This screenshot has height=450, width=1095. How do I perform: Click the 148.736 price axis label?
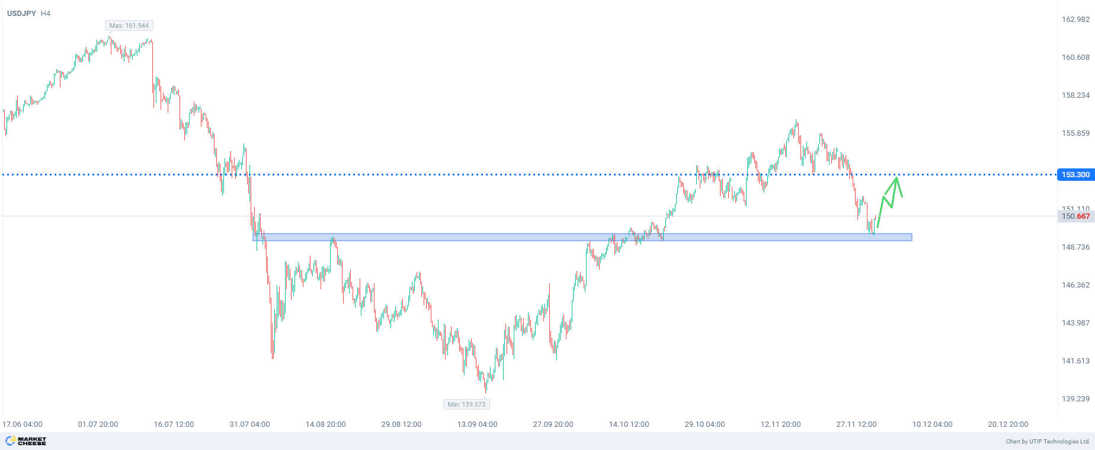point(1075,247)
